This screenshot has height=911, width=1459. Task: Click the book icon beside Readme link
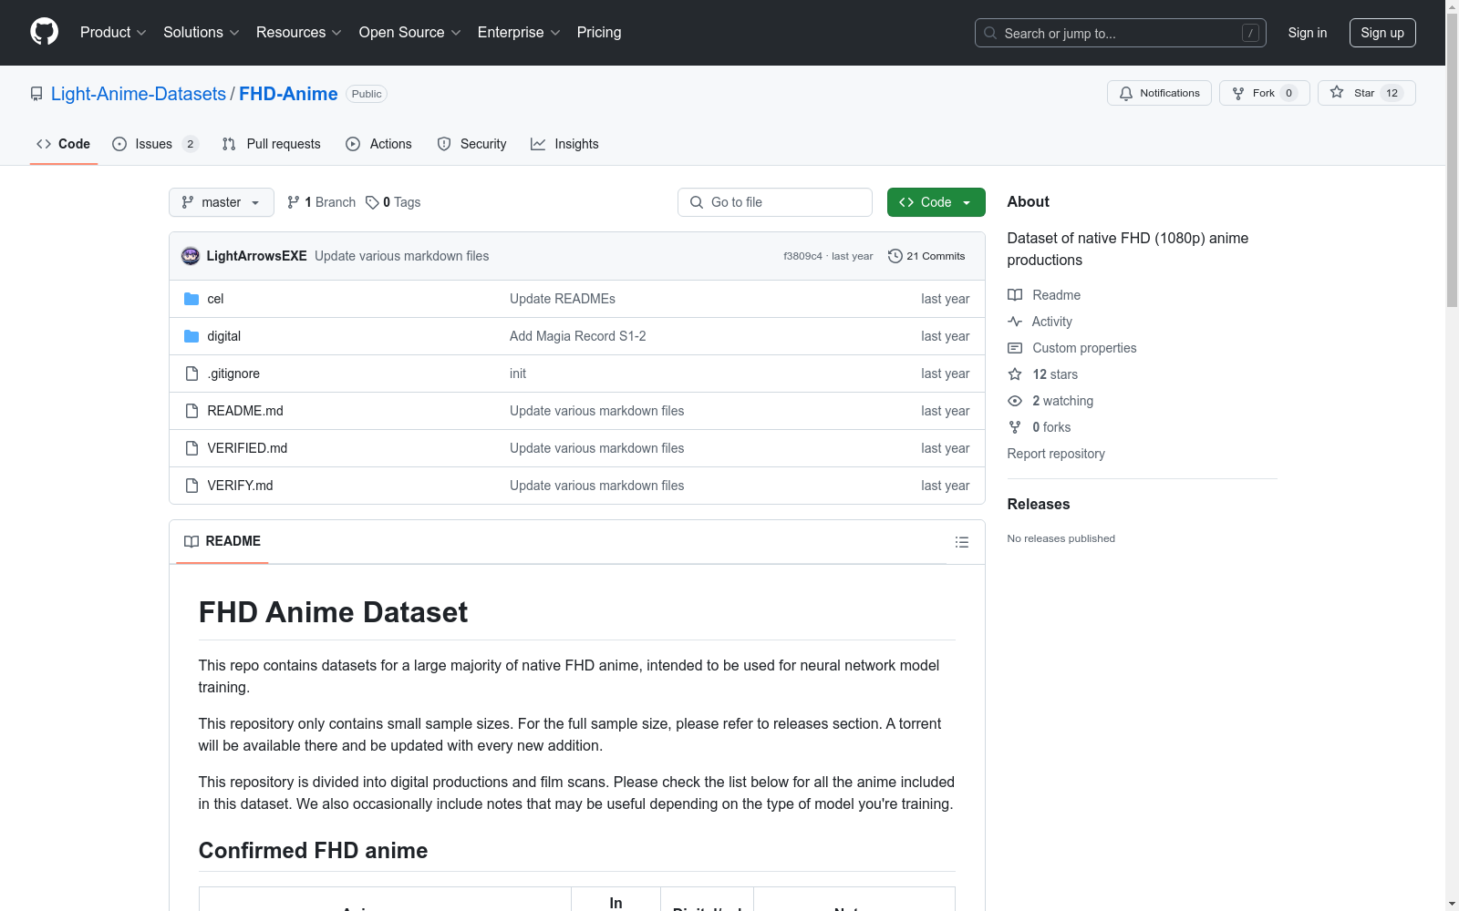[x=1015, y=295]
